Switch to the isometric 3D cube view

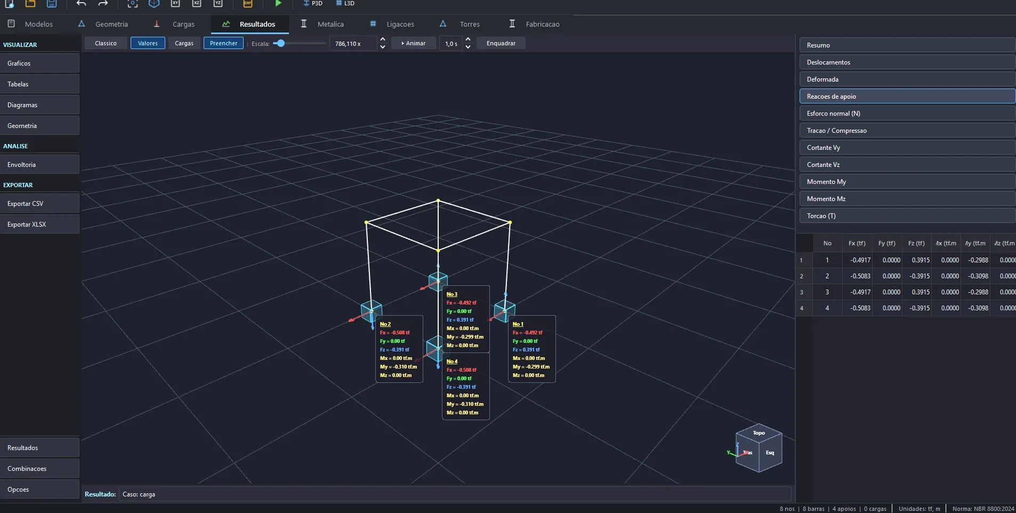[154, 3]
